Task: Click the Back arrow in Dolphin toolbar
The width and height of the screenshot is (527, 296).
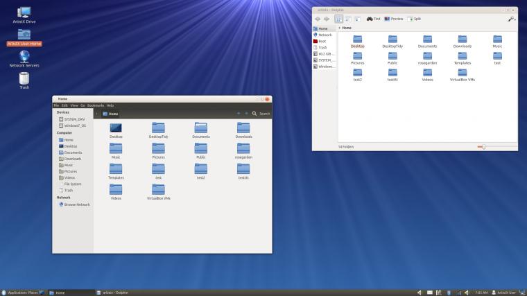Action: point(318,19)
